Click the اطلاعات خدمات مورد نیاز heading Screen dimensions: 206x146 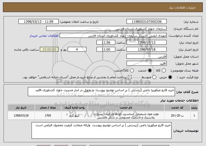(x=179, y=100)
